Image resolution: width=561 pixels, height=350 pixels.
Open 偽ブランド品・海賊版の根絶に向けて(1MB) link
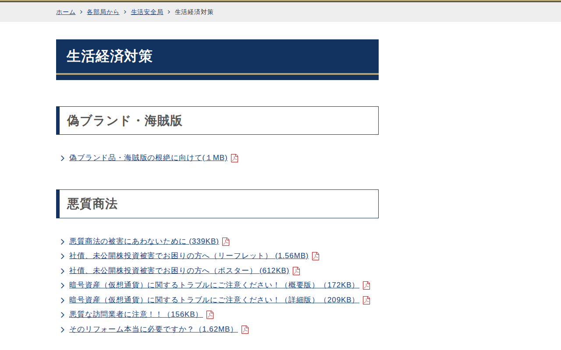[149, 158]
